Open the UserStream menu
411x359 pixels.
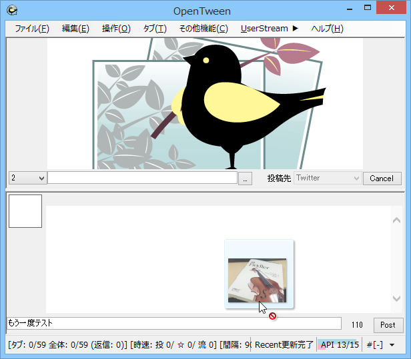pos(269,29)
